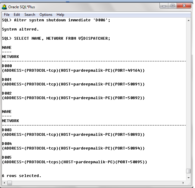This screenshot has height=188, width=195.
Task: Click the vertical scrollbar thumb
Action: pyautogui.click(x=189, y=171)
